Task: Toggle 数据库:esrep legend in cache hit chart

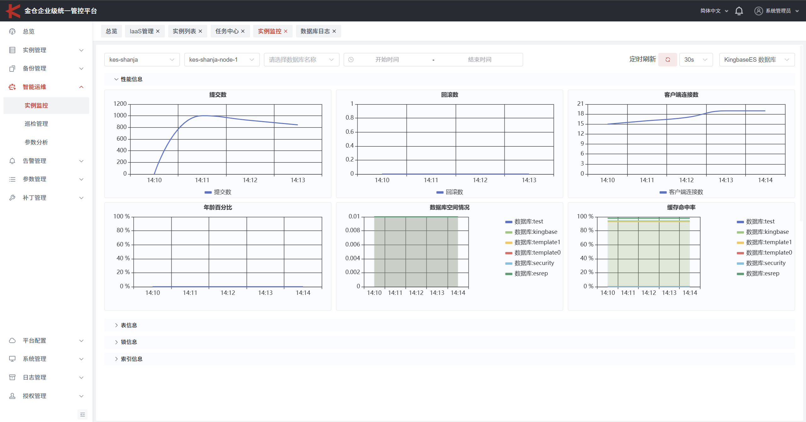Action: point(762,273)
